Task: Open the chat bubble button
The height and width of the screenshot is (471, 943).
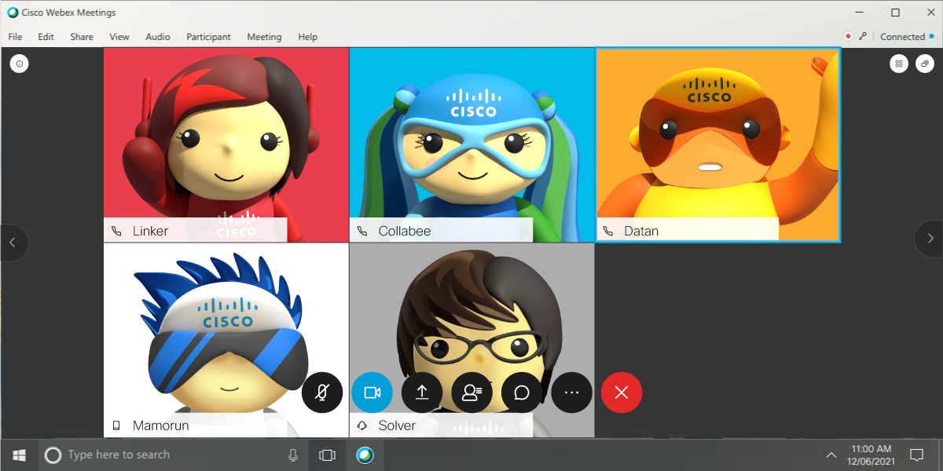Action: pyautogui.click(x=522, y=392)
